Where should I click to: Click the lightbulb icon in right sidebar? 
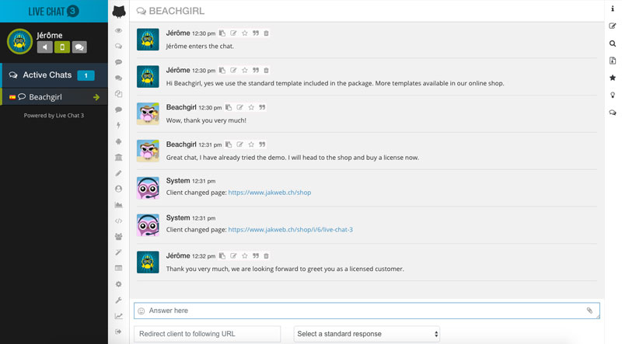point(613,96)
